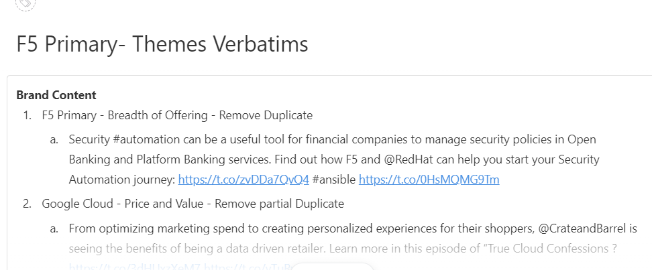Click the list number '2.' marker
Image resolution: width=652 pixels, height=270 pixels.
[x=28, y=204]
